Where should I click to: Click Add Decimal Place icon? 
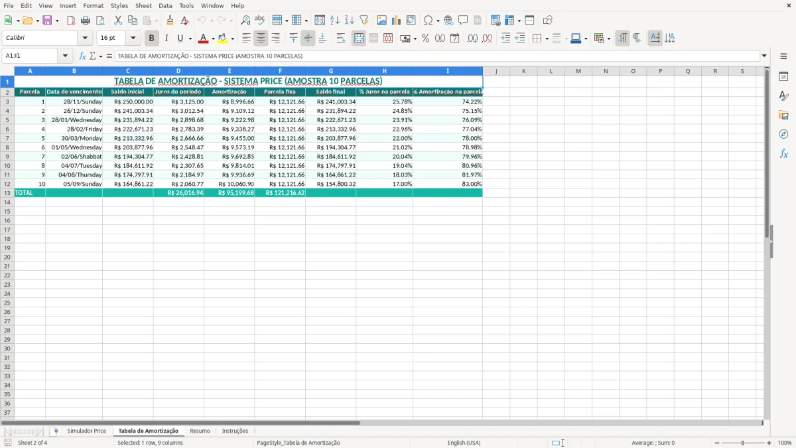[x=472, y=38]
